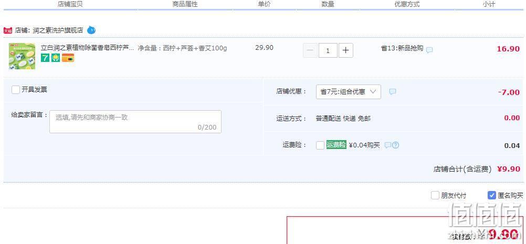Open the soap product thumbnail image
526x244 pixels.
(x=22, y=56)
